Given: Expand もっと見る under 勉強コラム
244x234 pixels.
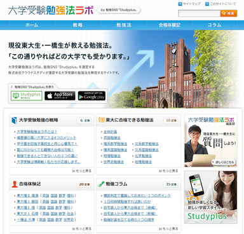Looking at the screenshot, I should click(x=168, y=229).
